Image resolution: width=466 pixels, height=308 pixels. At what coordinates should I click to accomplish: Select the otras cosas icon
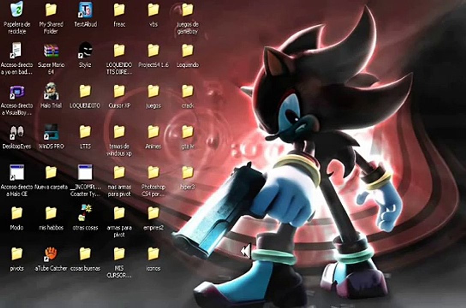85,213
